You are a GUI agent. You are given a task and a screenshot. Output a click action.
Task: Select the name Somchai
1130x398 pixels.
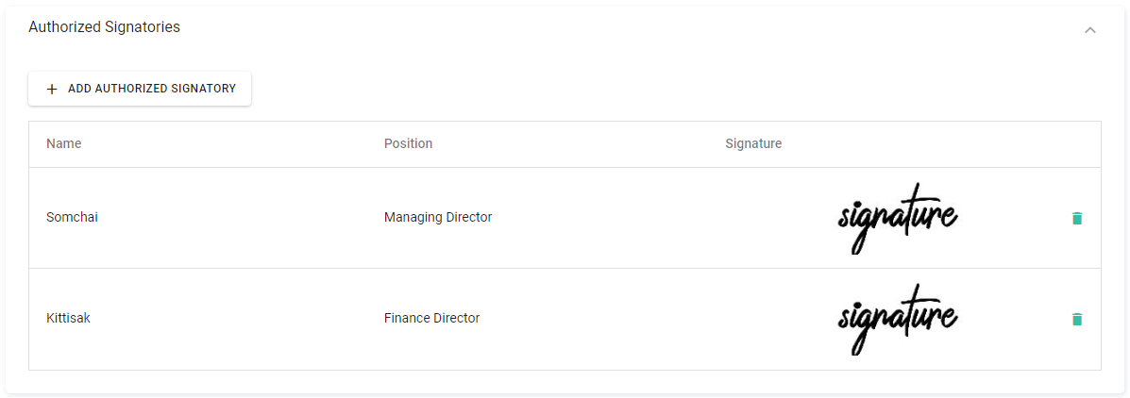click(72, 217)
